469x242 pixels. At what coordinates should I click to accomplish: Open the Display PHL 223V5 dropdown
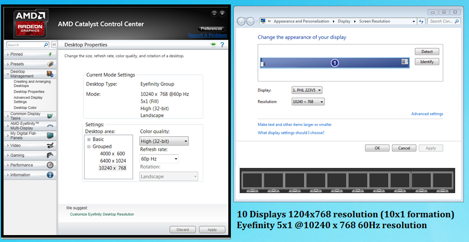tap(307, 90)
